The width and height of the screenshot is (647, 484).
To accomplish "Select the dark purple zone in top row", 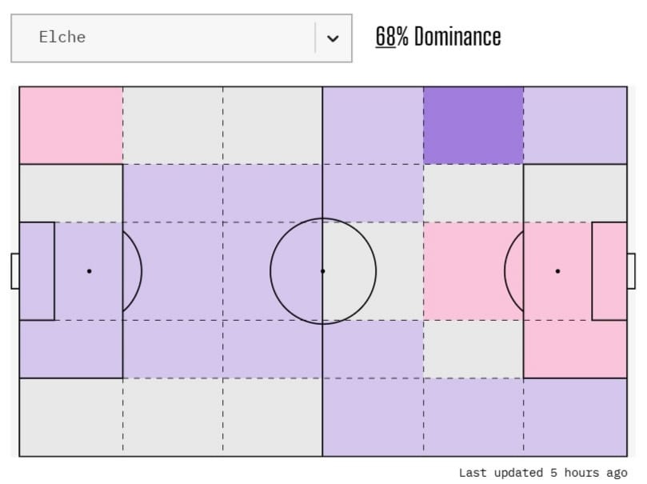I will [473, 125].
